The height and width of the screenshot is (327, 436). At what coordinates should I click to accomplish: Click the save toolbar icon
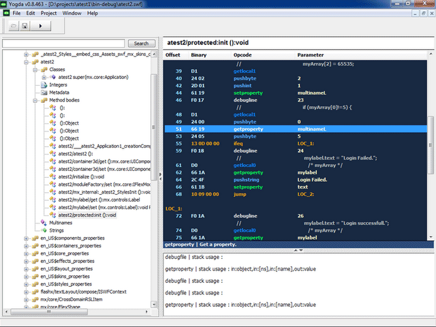25,26
